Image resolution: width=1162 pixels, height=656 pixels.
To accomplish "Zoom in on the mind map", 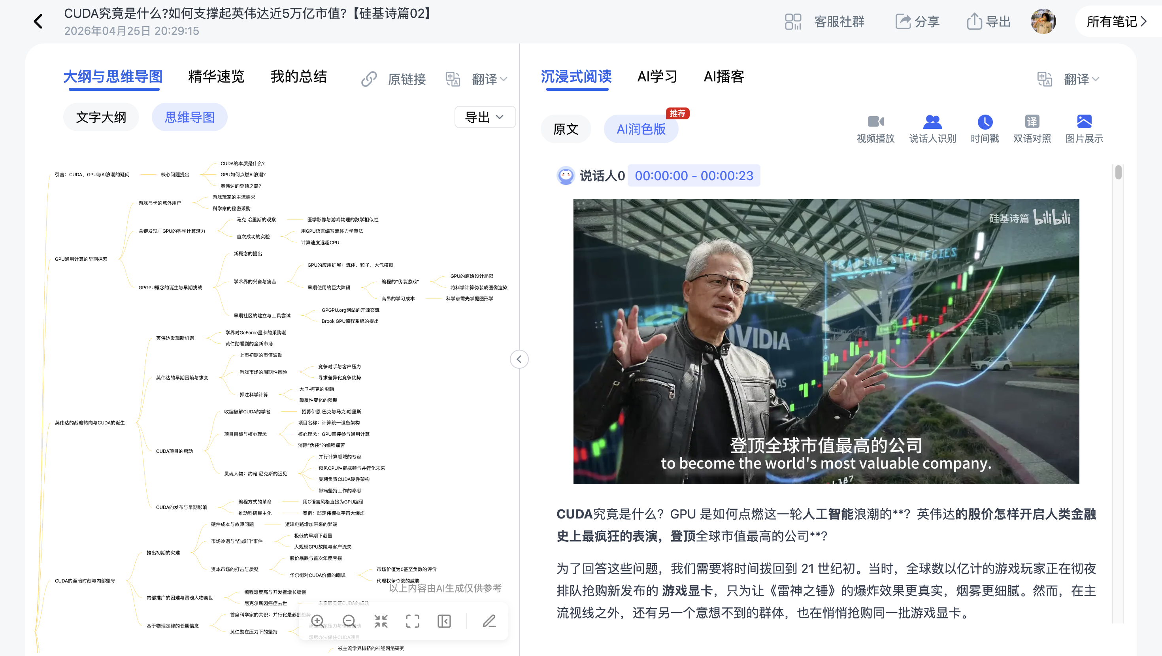I will [317, 621].
